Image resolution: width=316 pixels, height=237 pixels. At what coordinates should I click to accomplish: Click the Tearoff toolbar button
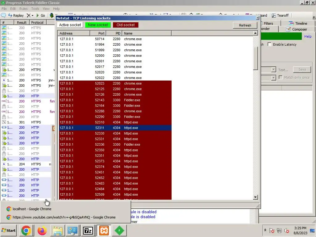pyautogui.click(x=280, y=15)
